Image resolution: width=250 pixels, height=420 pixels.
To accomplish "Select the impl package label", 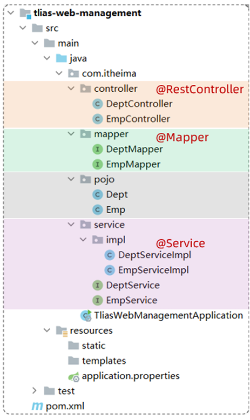I will point(116,240).
